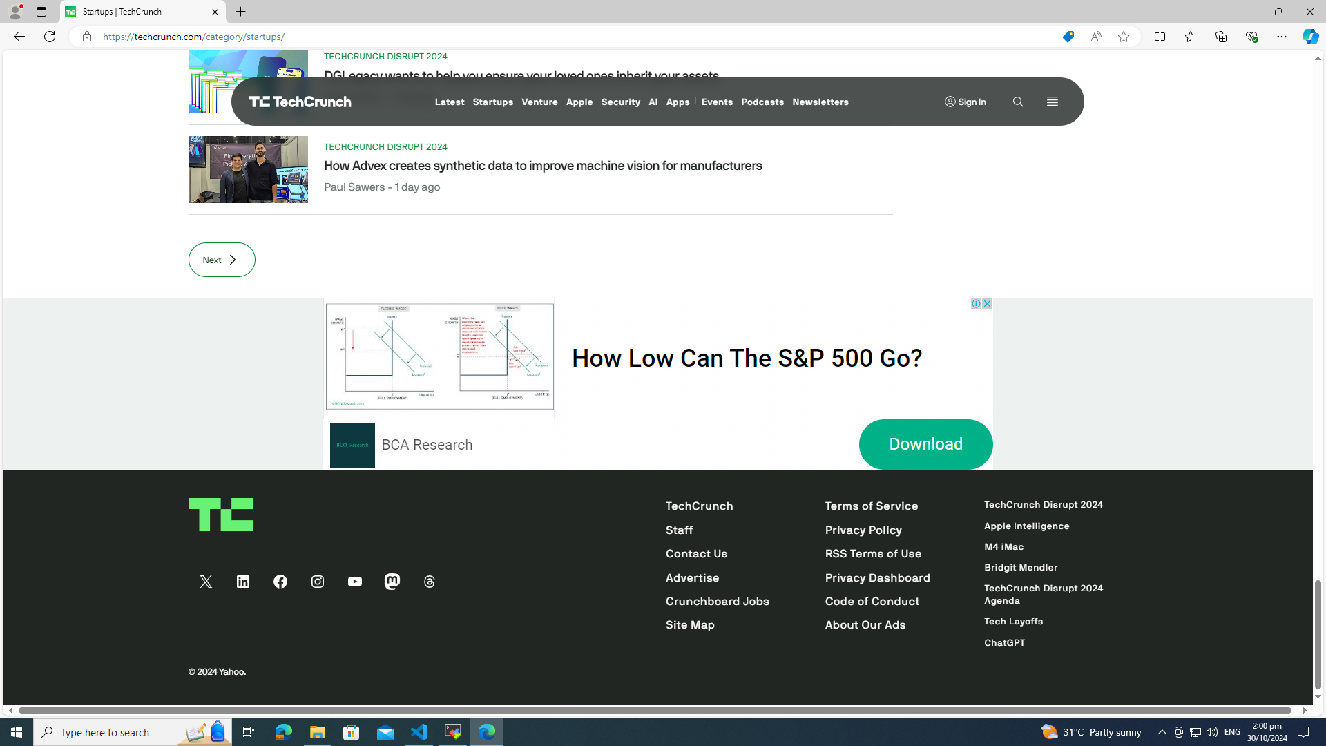1326x746 pixels.
Task: Click Sign In button
Action: coord(965,102)
